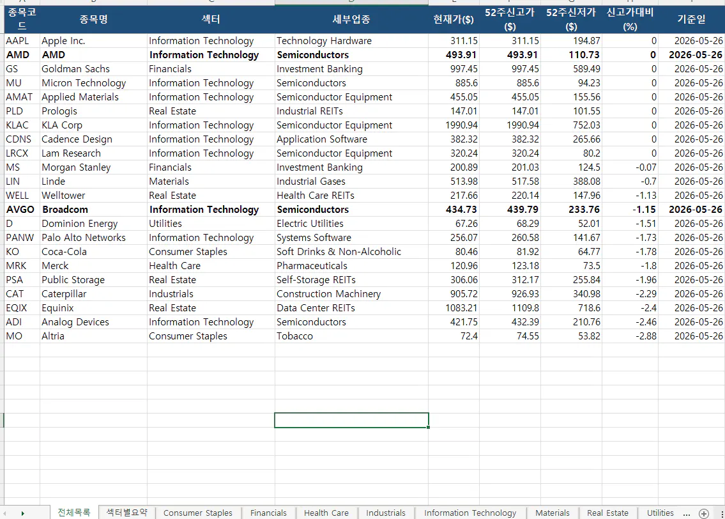
Task: Switch to the 전체목록 sheet tab
Action: 74,513
